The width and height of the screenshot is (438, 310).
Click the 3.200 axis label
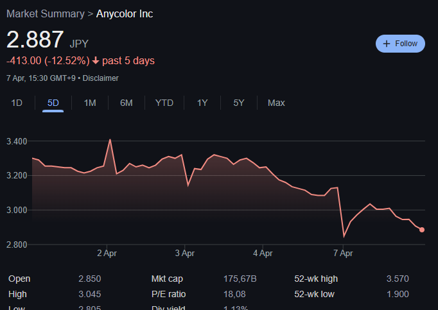coord(17,176)
